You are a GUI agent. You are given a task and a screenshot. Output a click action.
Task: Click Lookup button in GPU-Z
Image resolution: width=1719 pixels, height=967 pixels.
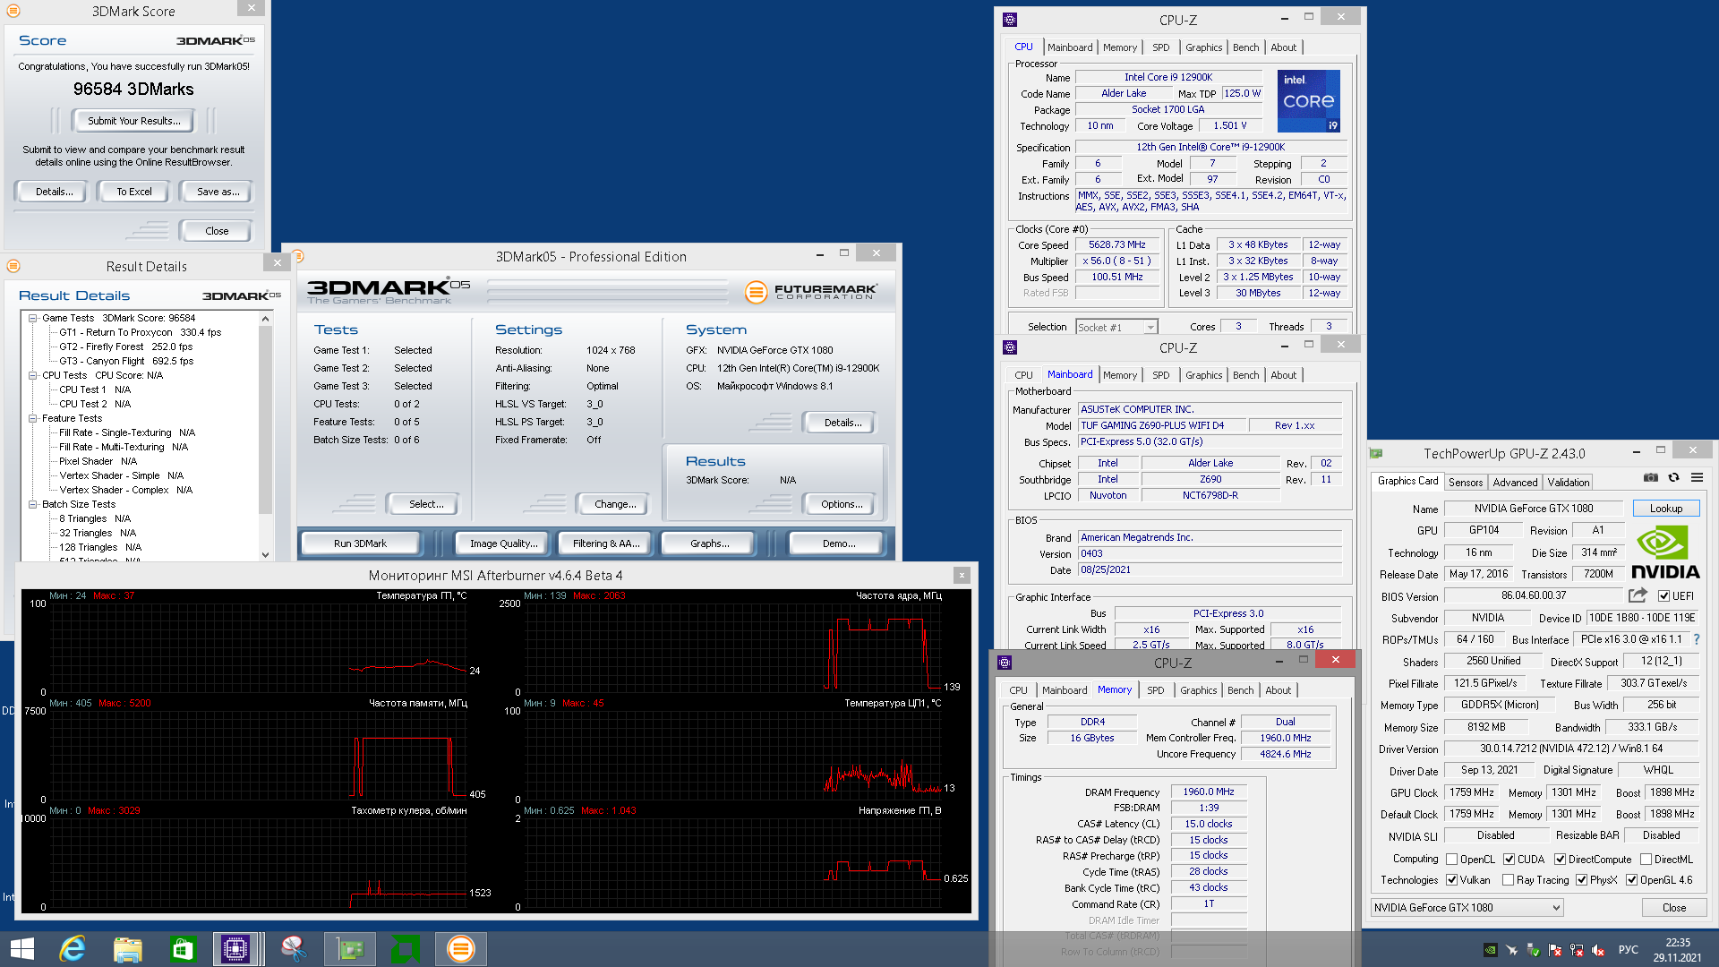(1665, 509)
